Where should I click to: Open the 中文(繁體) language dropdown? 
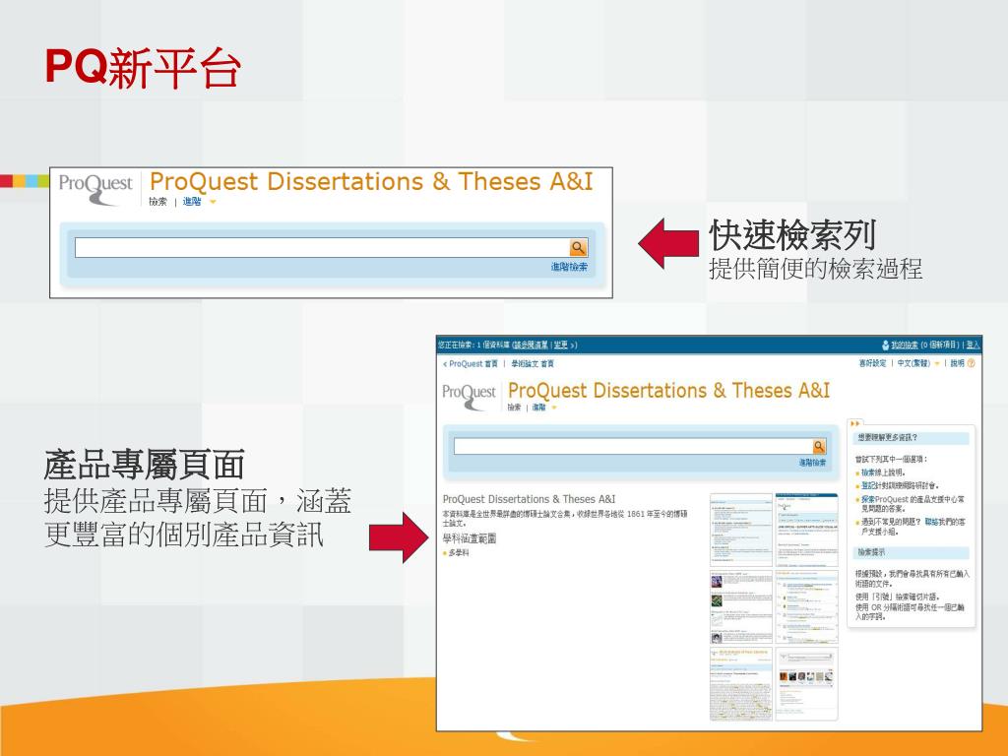tap(918, 363)
